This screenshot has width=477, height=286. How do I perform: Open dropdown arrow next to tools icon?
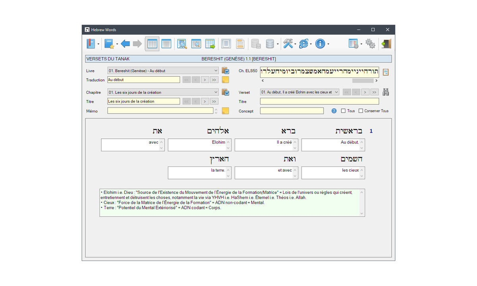click(296, 44)
